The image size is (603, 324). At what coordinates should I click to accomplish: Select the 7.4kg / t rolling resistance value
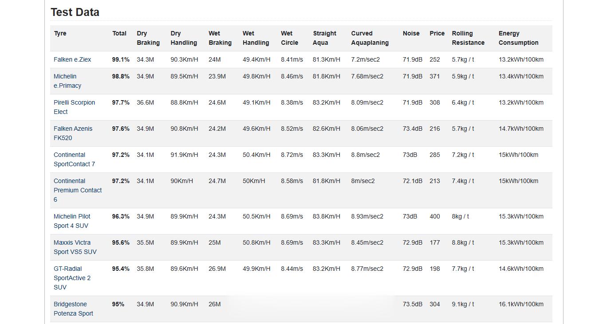[x=463, y=181]
